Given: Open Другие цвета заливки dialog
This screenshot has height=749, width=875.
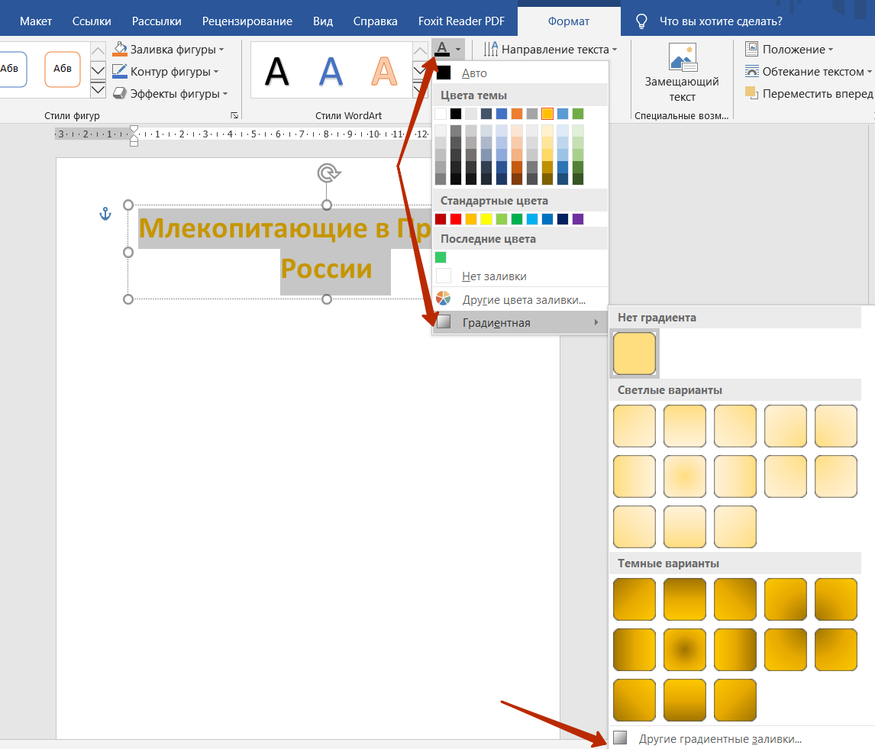Looking at the screenshot, I should click(520, 300).
